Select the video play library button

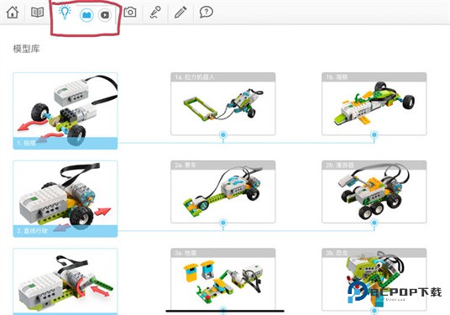105,15
